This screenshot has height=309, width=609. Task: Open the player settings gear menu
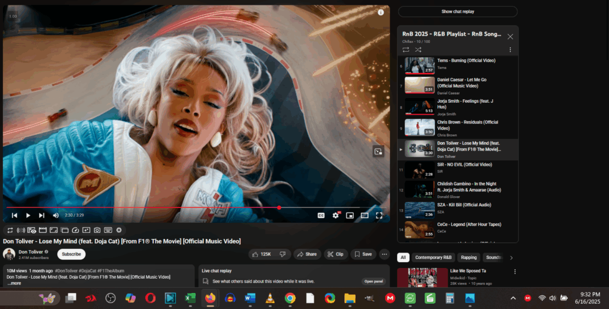pyautogui.click(x=335, y=216)
